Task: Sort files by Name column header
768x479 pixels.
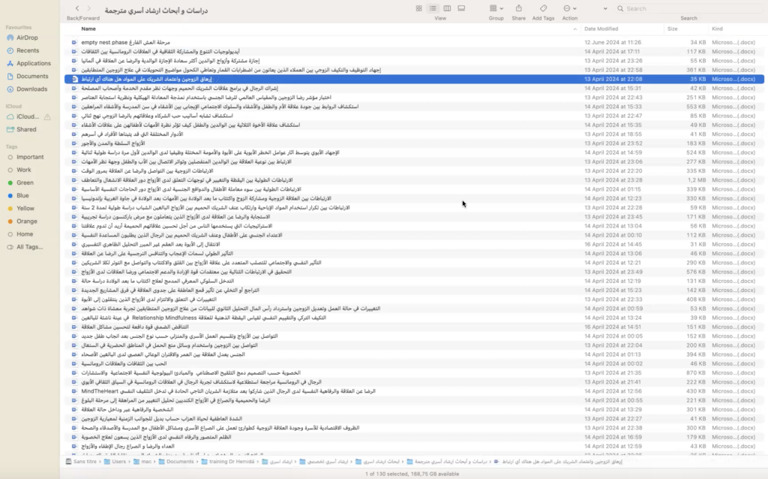Action: click(x=88, y=29)
